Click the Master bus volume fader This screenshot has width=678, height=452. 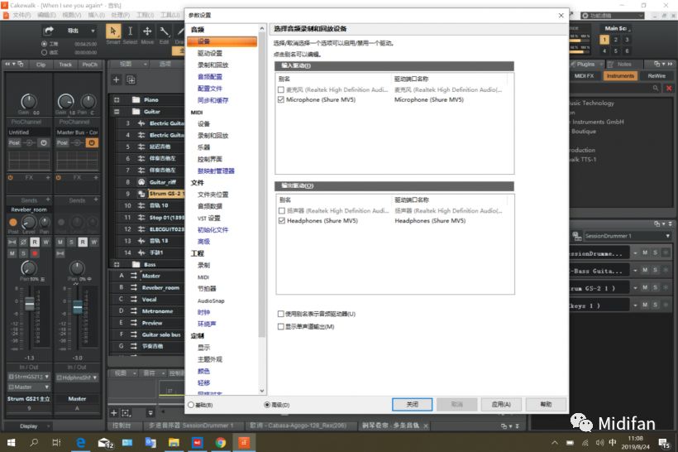pos(78,307)
